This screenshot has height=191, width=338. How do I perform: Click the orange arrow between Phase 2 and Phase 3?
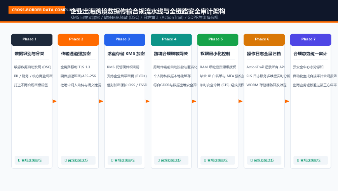(x=101, y=101)
